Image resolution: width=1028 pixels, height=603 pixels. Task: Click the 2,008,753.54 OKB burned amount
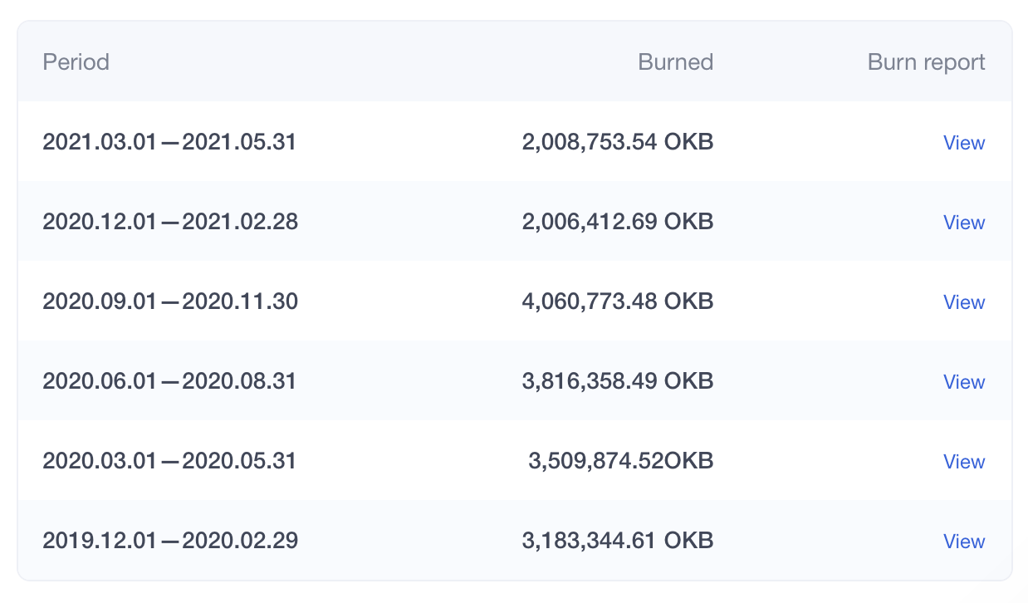pyautogui.click(x=617, y=142)
